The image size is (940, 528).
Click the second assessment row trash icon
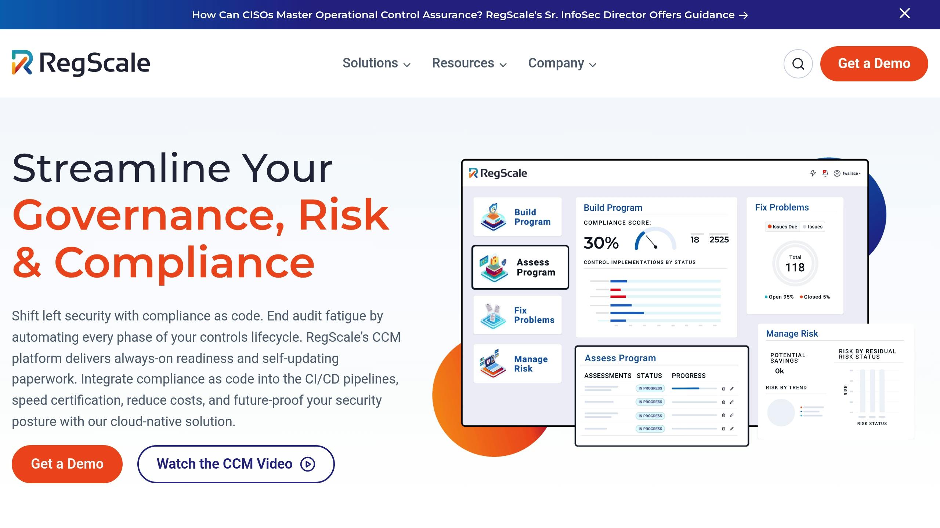point(723,402)
